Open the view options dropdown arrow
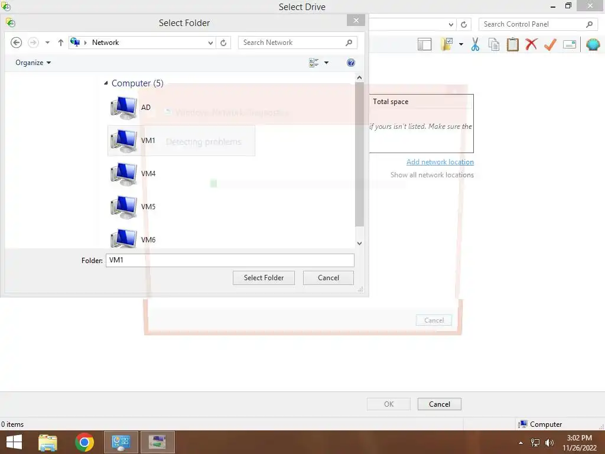Image resolution: width=605 pixels, height=454 pixels. click(326, 63)
